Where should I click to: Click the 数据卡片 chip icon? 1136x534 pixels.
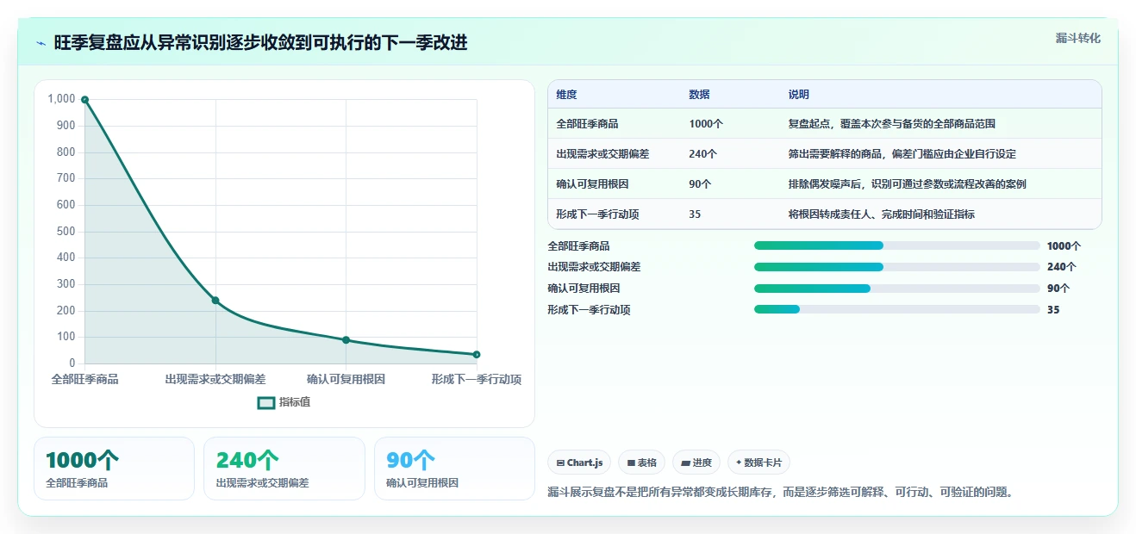[x=740, y=463]
